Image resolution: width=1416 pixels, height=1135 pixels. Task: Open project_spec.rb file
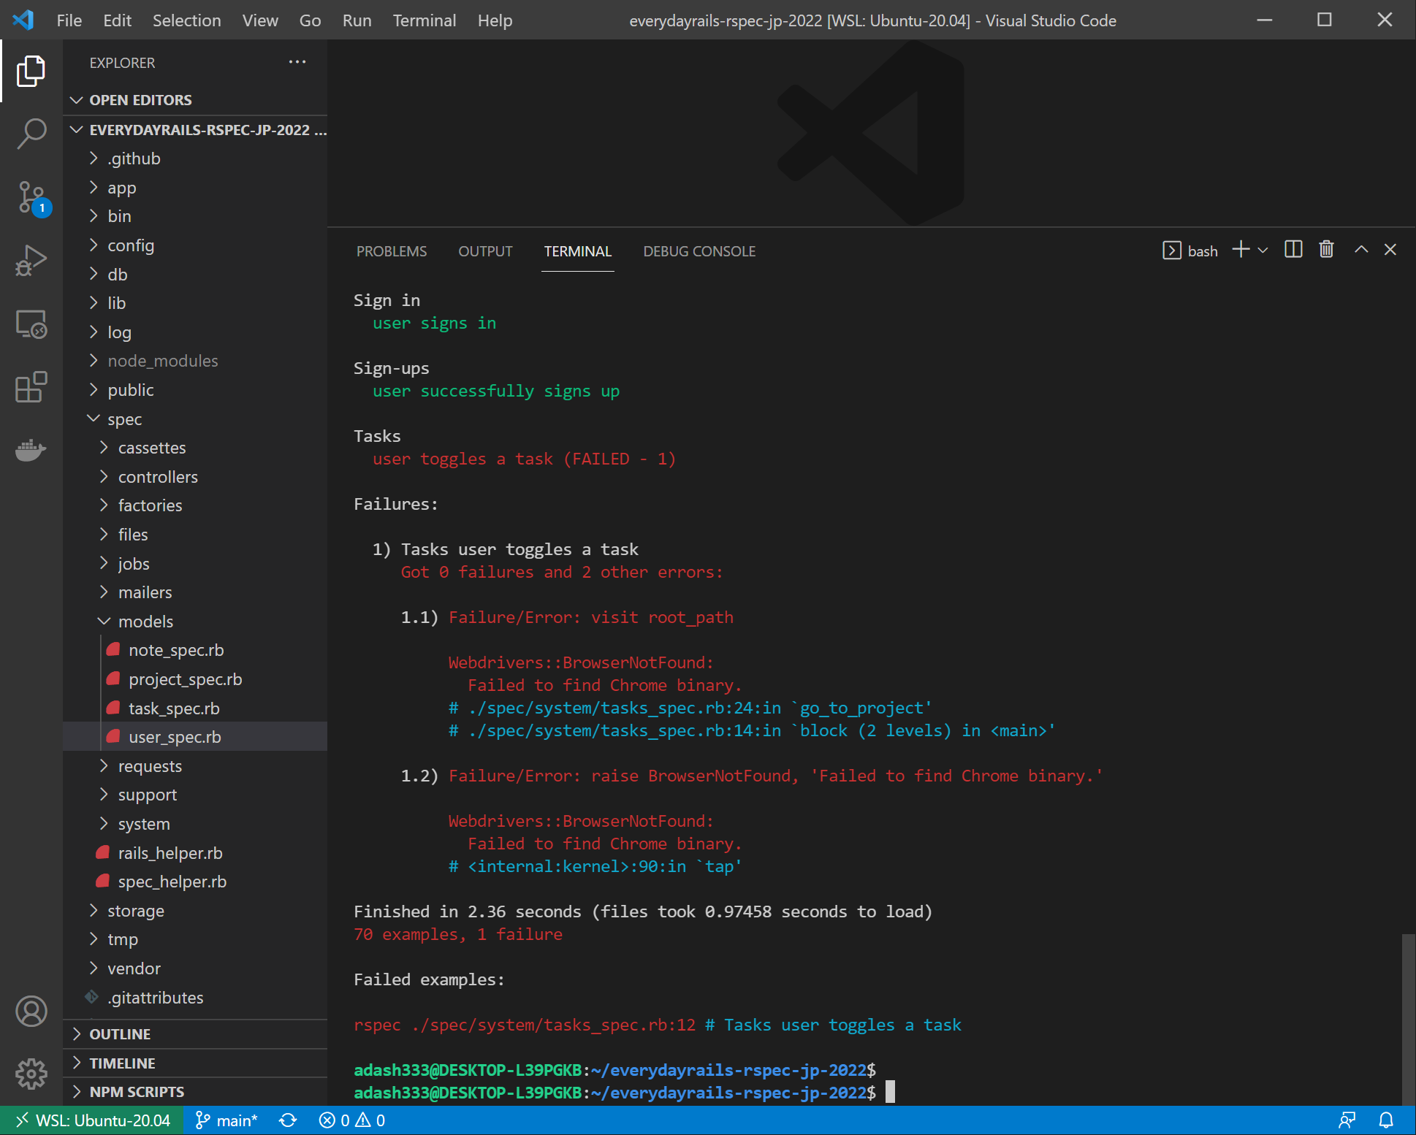coord(195,679)
